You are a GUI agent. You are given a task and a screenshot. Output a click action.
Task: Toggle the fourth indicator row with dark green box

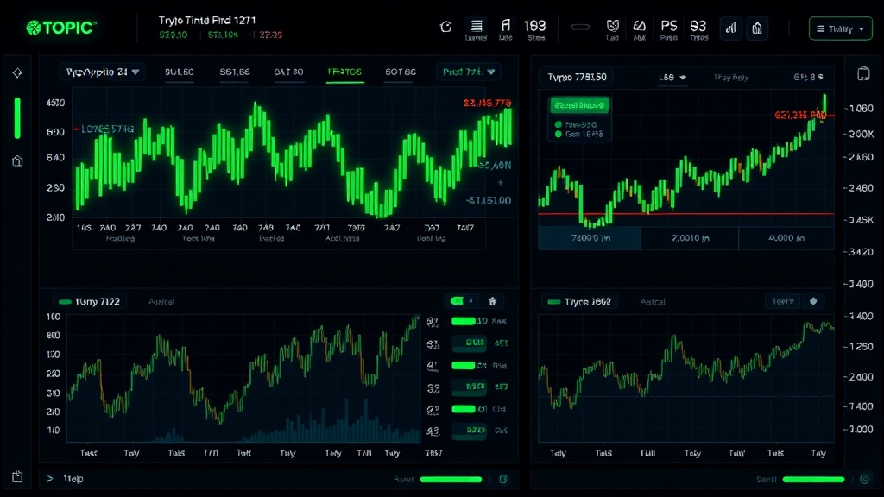point(469,387)
